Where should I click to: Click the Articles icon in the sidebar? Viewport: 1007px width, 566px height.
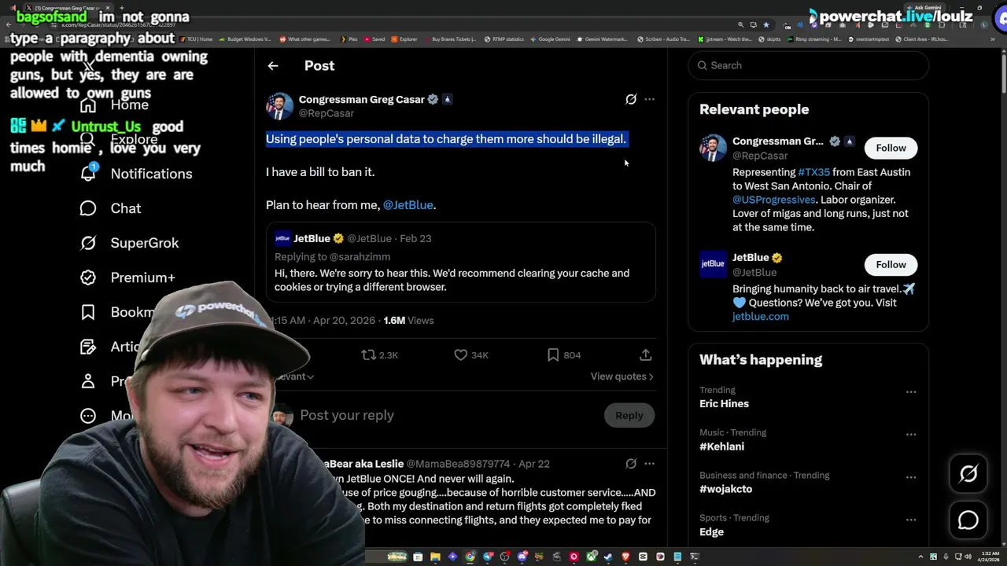pyautogui.click(x=88, y=347)
